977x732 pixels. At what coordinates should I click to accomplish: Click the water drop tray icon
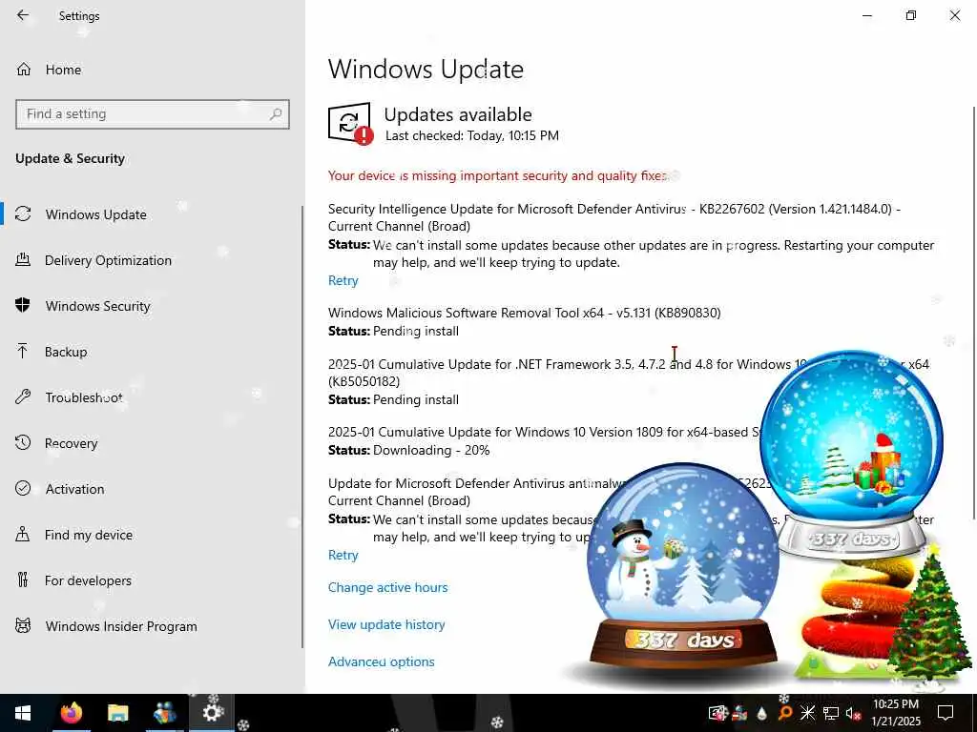pos(762,713)
